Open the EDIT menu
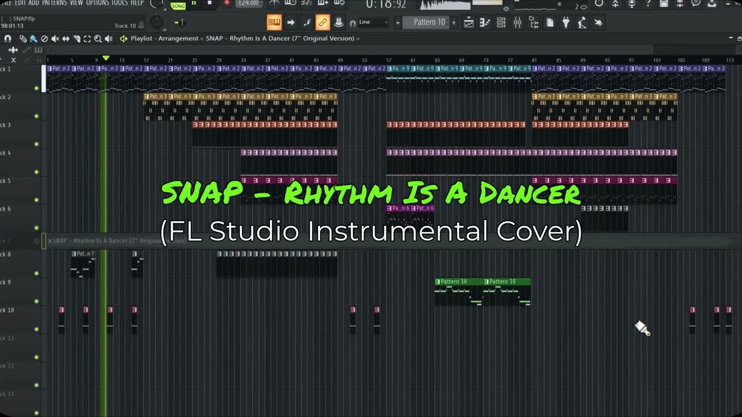Image resolution: width=742 pixels, height=417 pixels. click(21, 3)
